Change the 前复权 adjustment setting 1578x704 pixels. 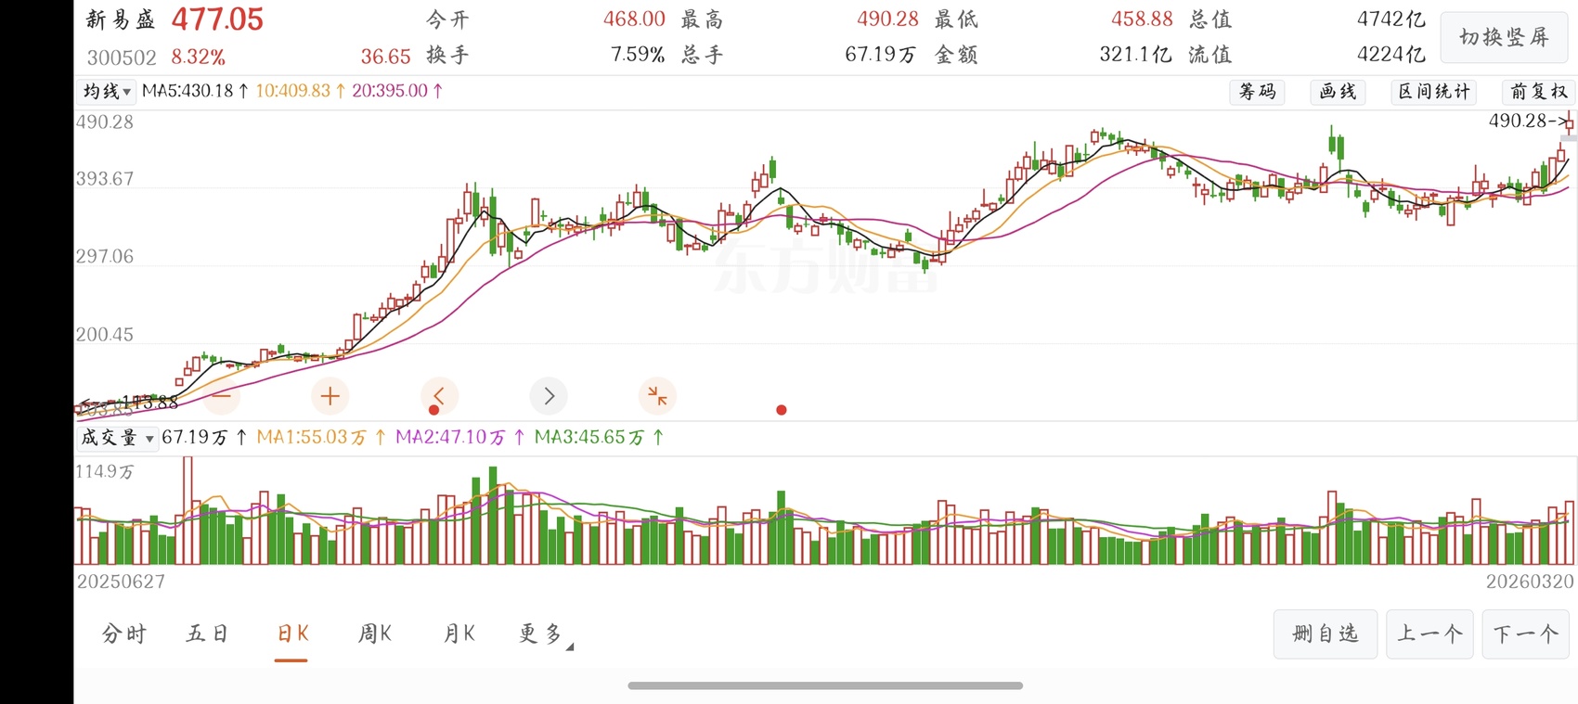click(x=1538, y=92)
